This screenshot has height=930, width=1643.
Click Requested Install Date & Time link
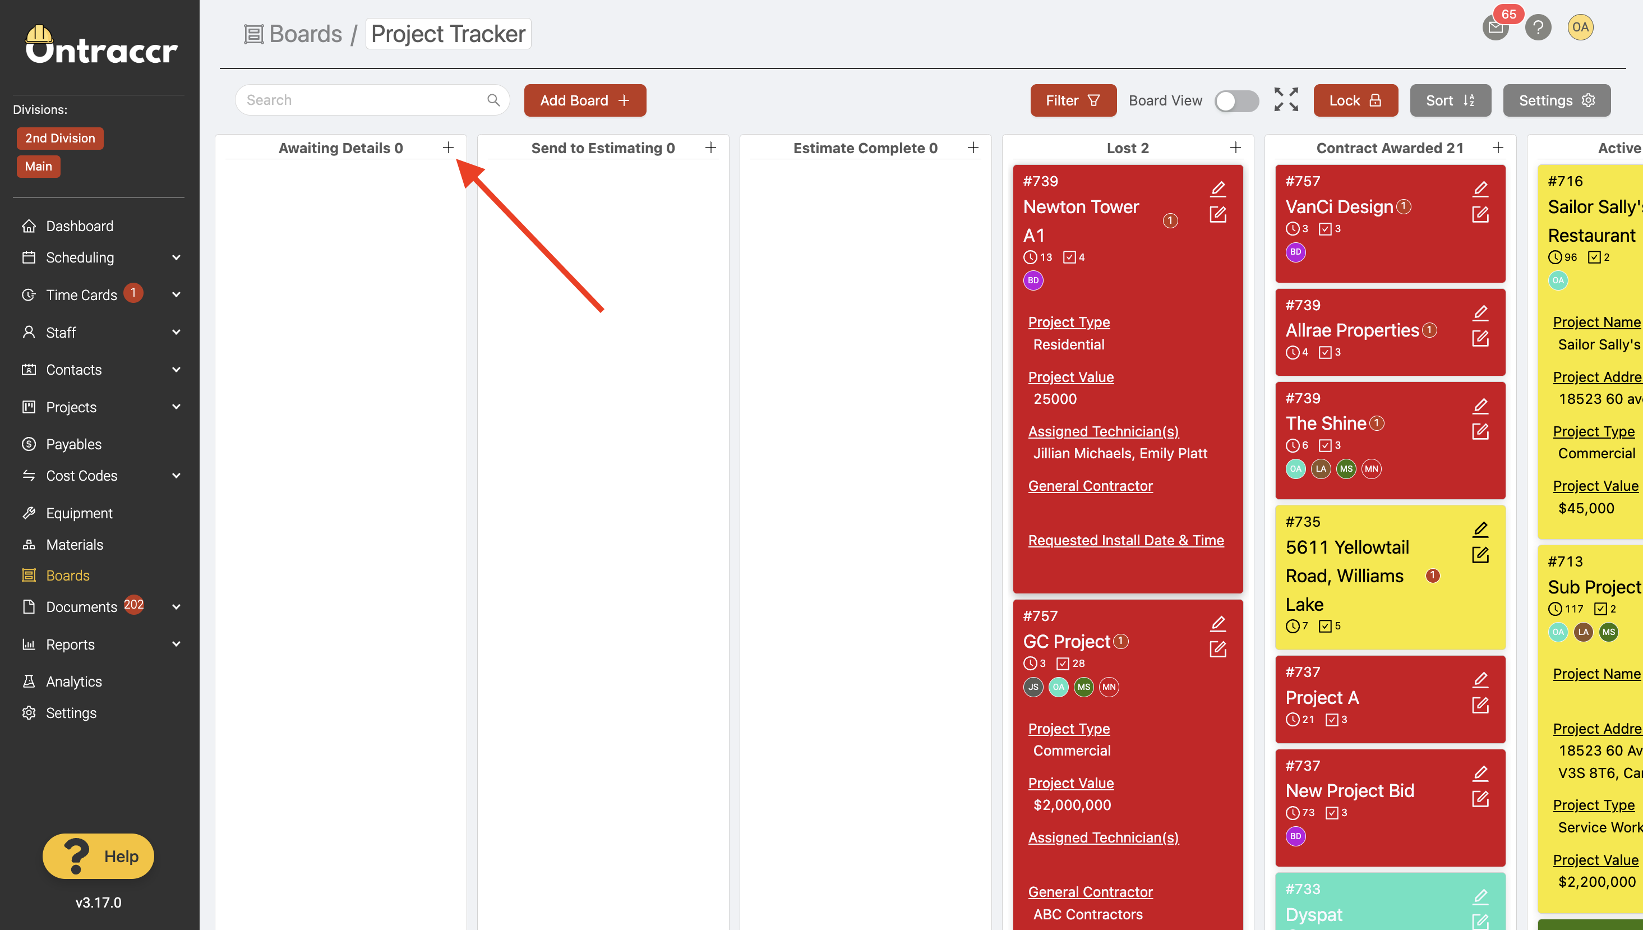pyautogui.click(x=1125, y=540)
